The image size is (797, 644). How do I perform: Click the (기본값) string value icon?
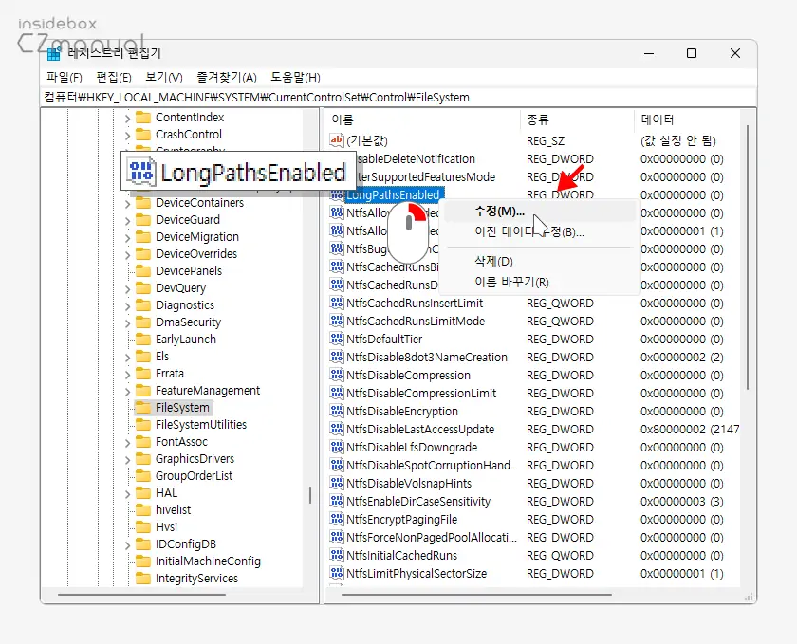(339, 139)
